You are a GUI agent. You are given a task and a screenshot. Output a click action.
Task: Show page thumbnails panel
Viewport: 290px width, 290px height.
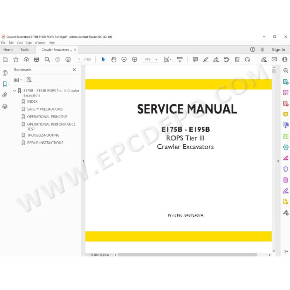click(x=5, y=73)
